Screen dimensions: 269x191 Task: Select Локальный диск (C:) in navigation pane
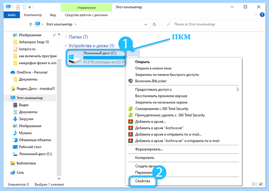[35, 154]
